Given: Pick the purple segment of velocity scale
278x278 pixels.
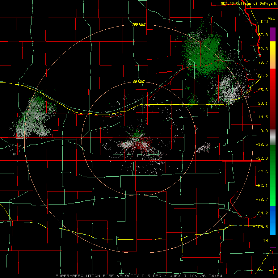Looking at the screenshot, I should click(273, 34).
